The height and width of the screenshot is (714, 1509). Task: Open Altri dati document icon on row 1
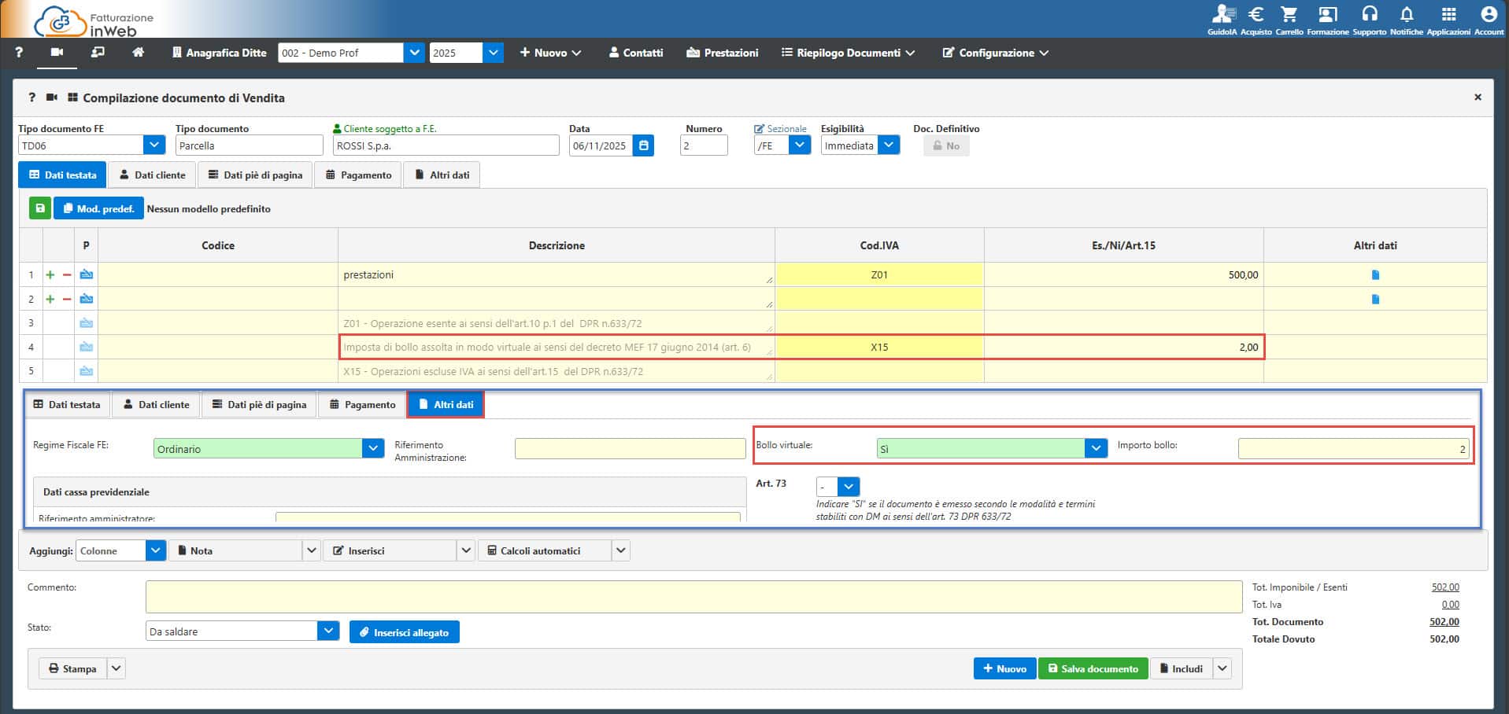pos(1375,275)
